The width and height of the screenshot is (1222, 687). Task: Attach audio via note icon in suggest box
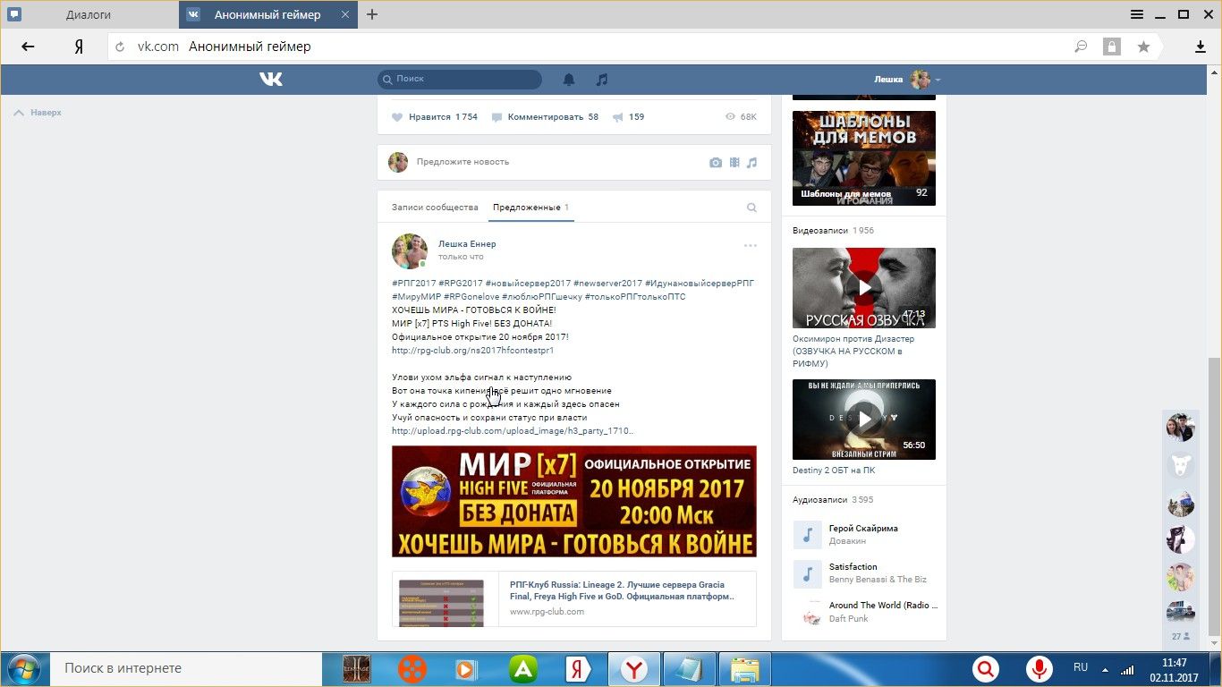pos(752,163)
